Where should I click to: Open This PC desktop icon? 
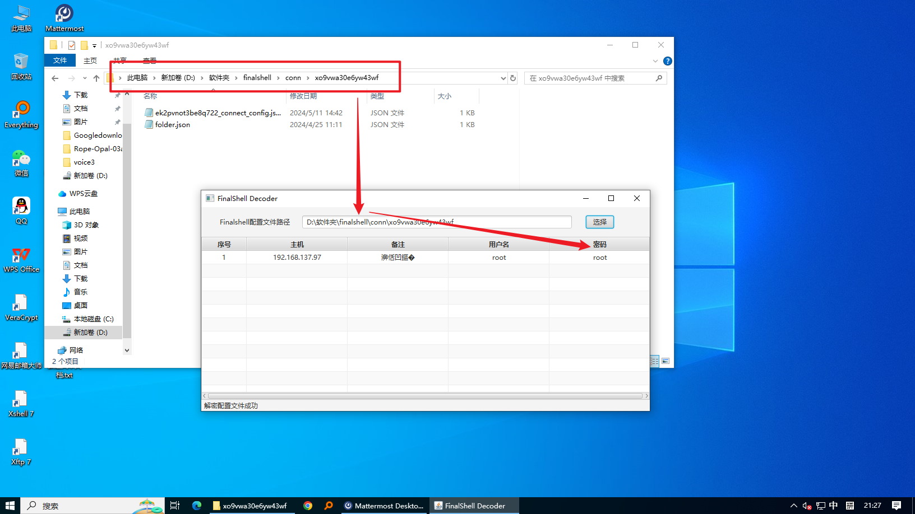(21, 18)
